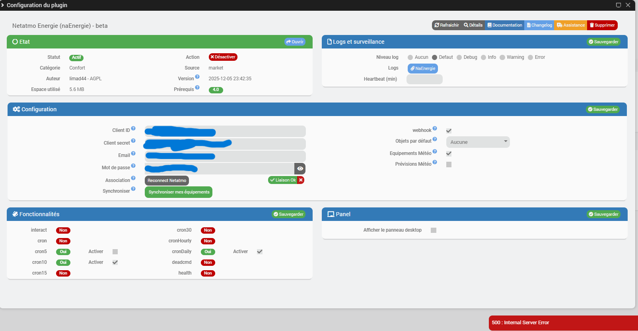Click the help icon beside Synchroniser
The image size is (638, 331).
tap(133, 189)
